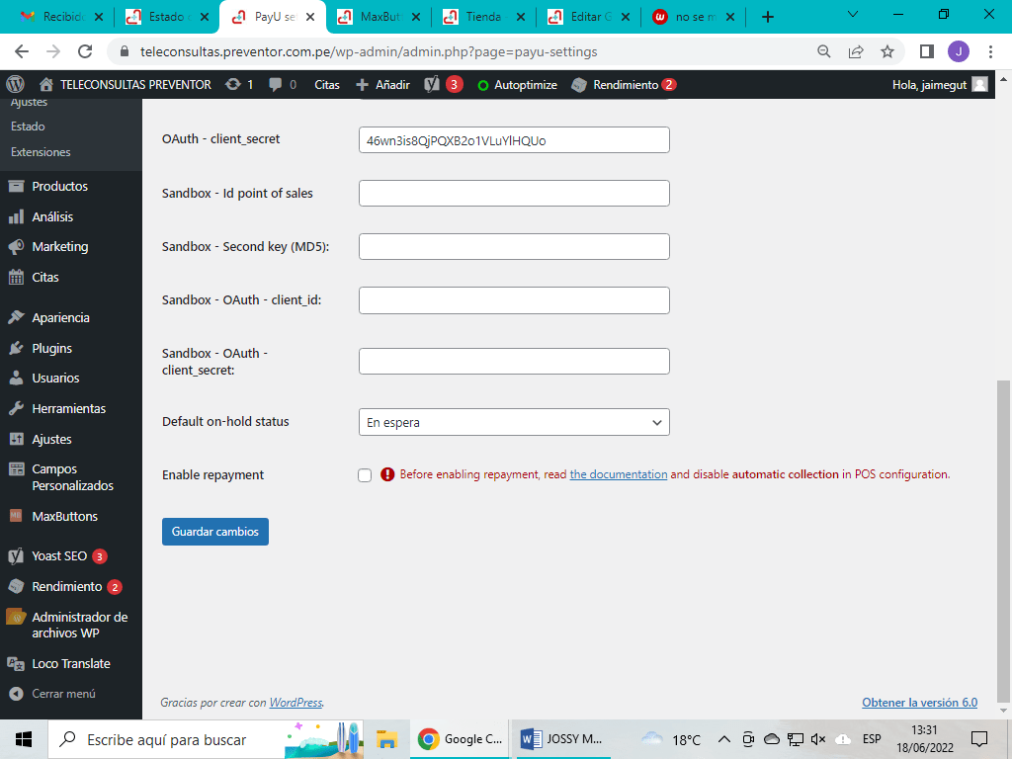Switch to the Tienda browser tab

pos(484,17)
